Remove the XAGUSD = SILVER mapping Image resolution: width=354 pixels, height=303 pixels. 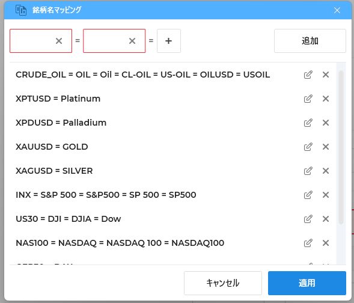coord(326,171)
